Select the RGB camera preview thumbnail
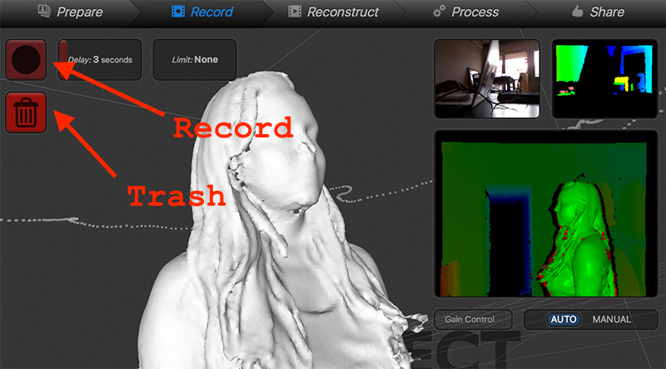 coord(487,78)
